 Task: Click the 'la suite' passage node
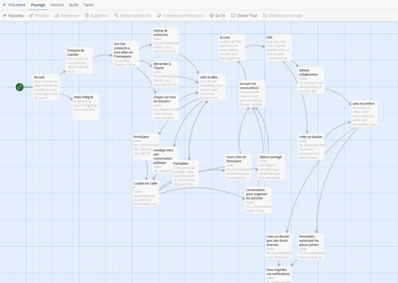231,47
